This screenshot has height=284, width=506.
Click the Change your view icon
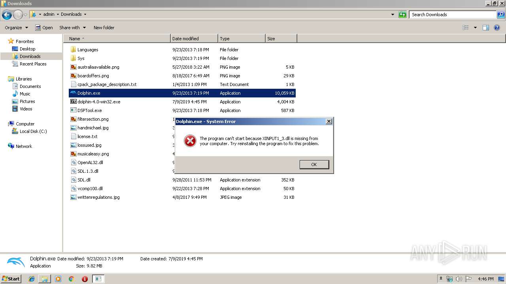[x=466, y=28]
